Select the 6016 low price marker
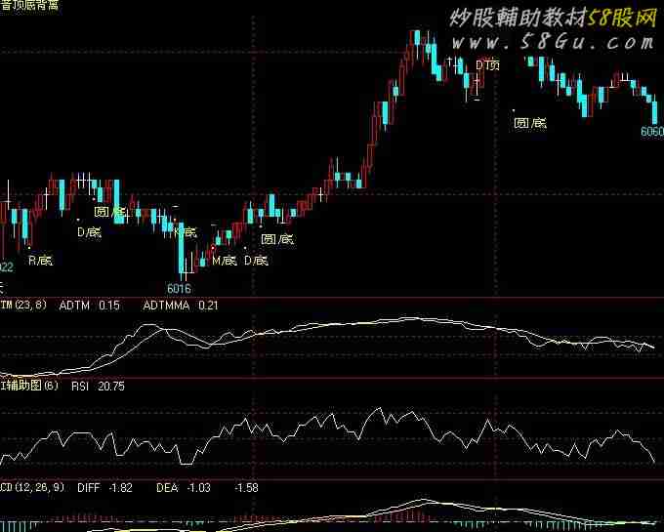The height and width of the screenshot is (532, 664). tap(179, 289)
